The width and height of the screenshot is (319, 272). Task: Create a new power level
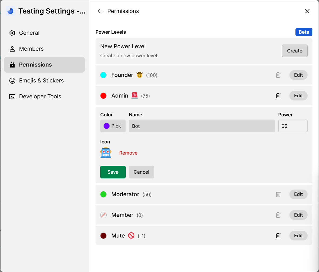294,51
